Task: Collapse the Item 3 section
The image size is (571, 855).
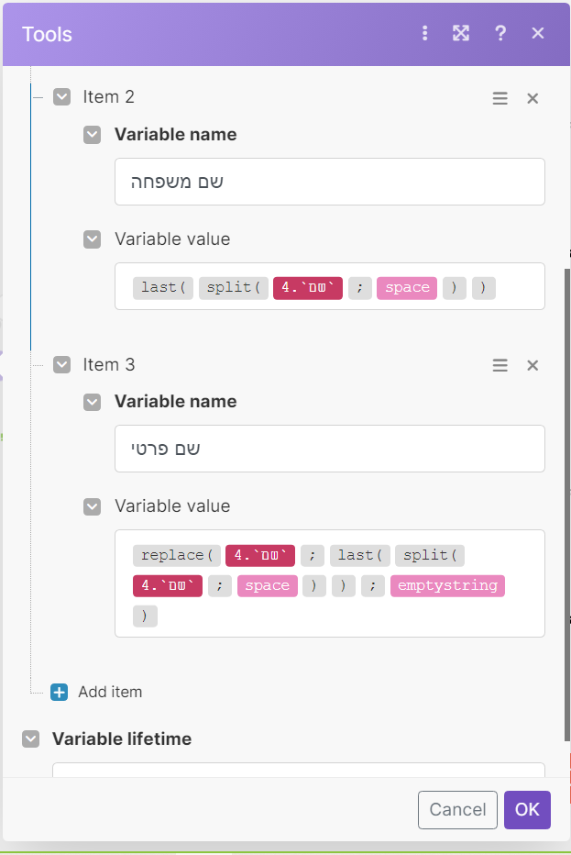Action: coord(61,364)
